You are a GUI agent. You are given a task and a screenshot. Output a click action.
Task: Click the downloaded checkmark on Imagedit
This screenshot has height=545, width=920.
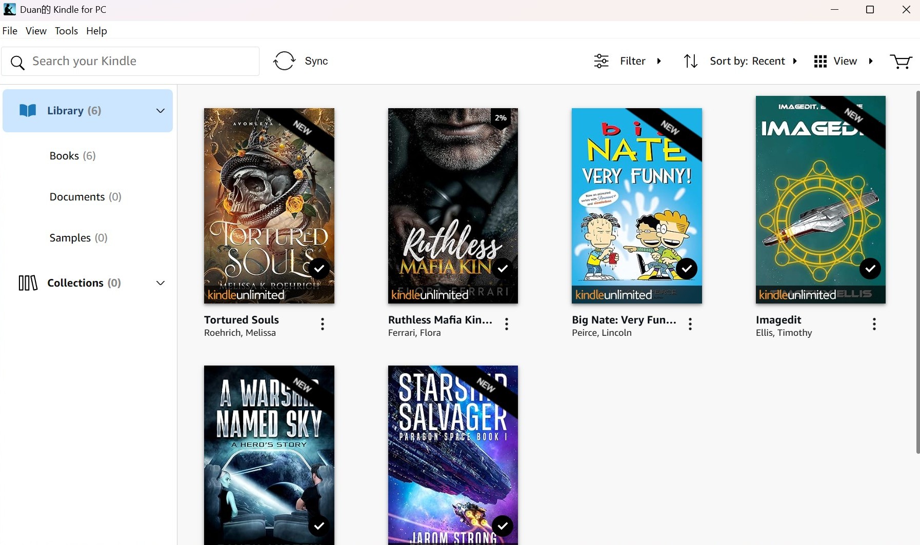pyautogui.click(x=870, y=268)
